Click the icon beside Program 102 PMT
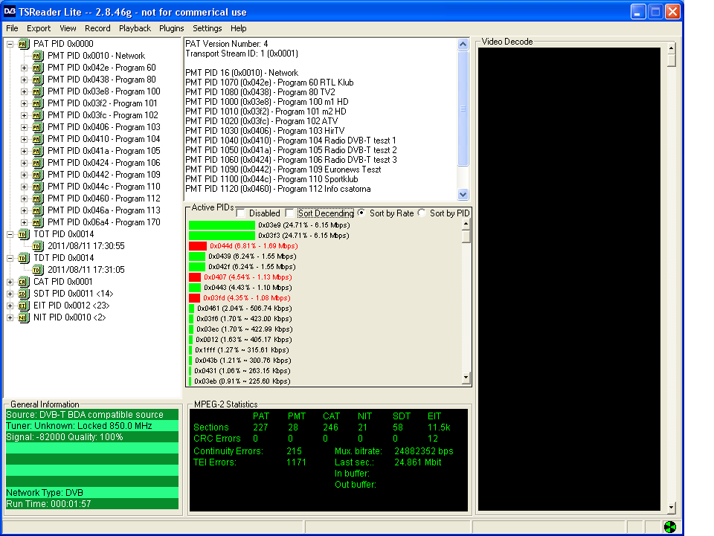714x536 pixels. pyautogui.click(x=38, y=115)
